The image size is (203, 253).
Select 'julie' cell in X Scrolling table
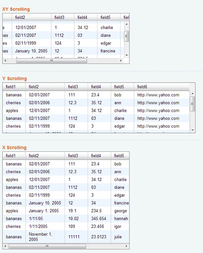pyautogui.click(x=120, y=237)
